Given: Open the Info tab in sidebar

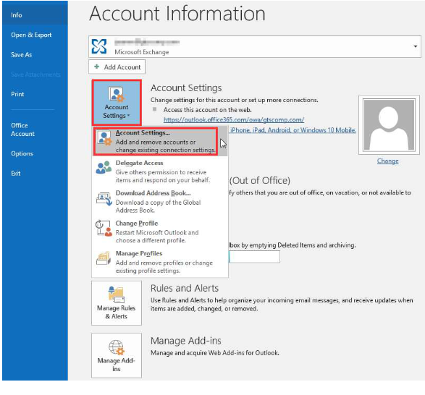Looking at the screenshot, I should pyautogui.click(x=35, y=15).
